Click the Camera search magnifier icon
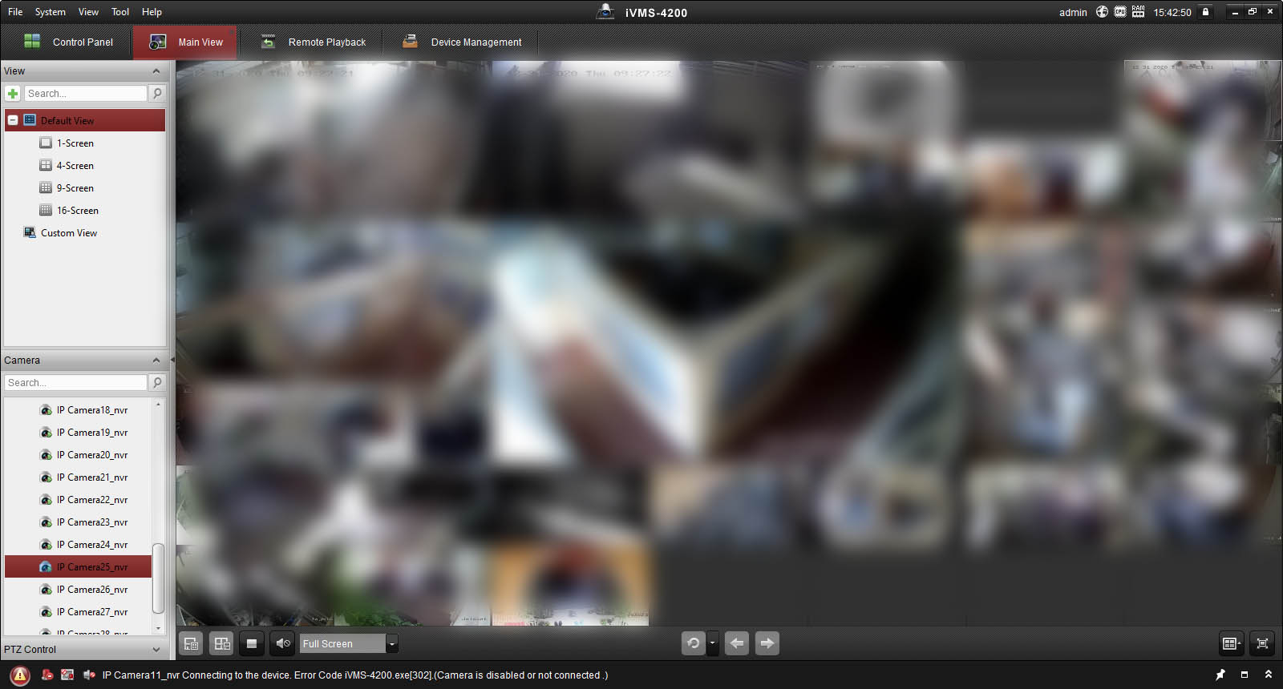This screenshot has width=1283, height=689. (157, 383)
